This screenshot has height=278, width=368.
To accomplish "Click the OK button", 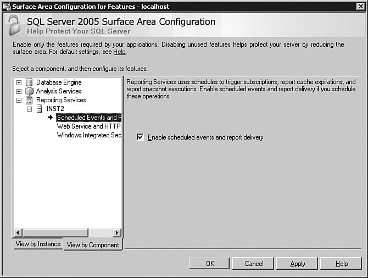I will pyautogui.click(x=209, y=264).
